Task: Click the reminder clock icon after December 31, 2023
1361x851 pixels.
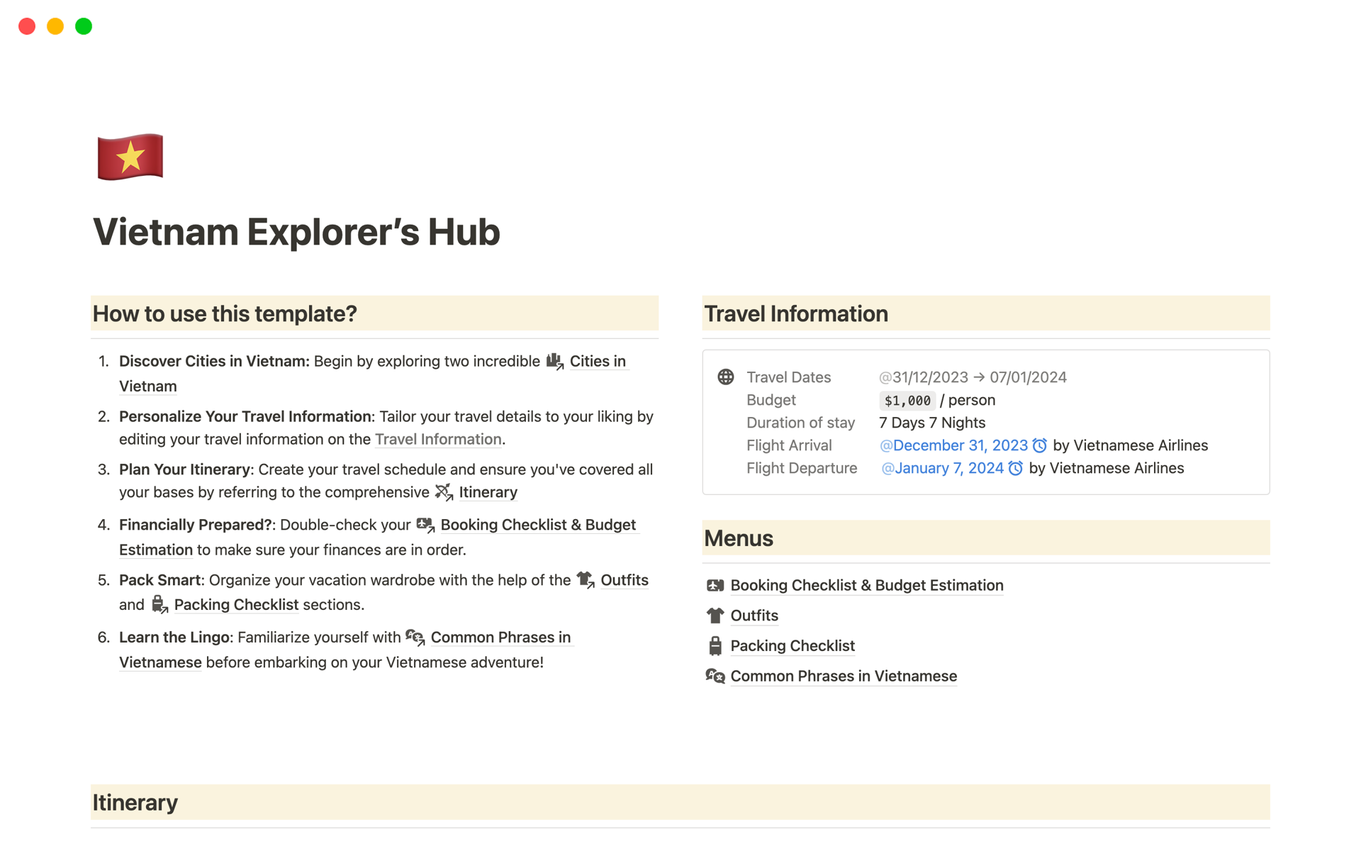Action: 1039,445
